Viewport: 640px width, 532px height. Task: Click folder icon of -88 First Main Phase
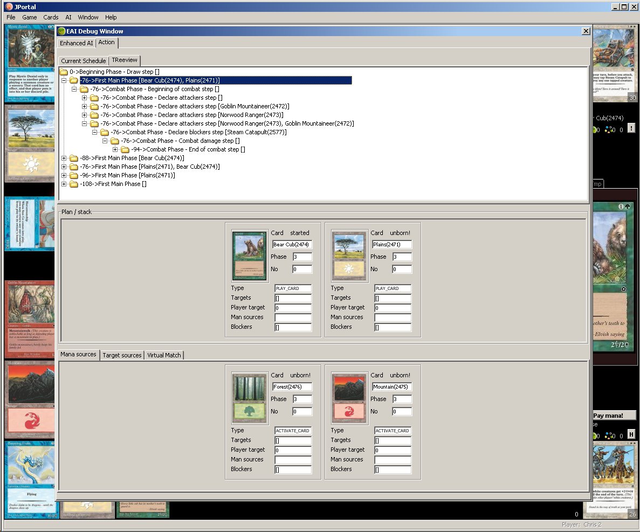tap(74, 158)
